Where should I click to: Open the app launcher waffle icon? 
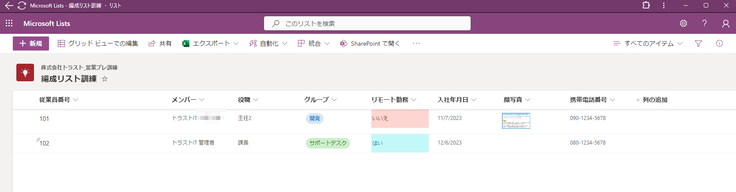pos(9,23)
